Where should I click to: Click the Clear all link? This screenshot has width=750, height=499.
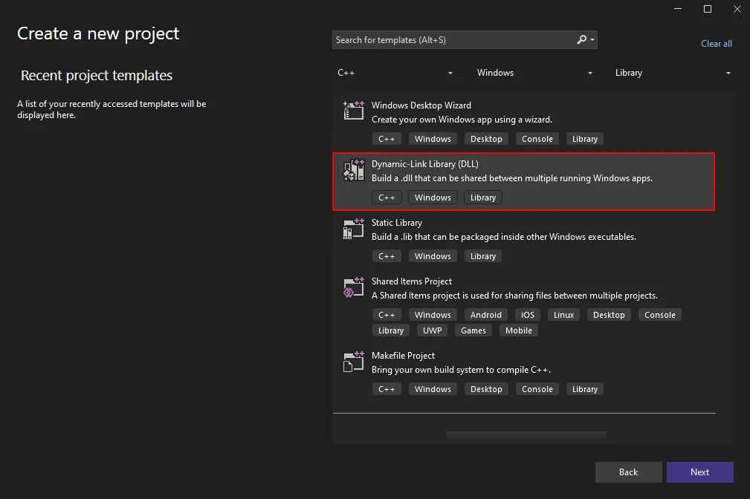[716, 44]
